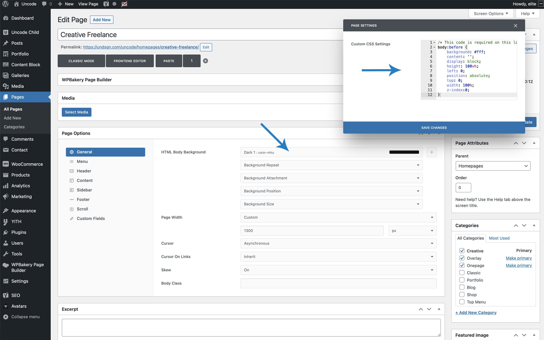Click the Body Class input field
Viewport: 544px width, 340px height.
click(338, 283)
